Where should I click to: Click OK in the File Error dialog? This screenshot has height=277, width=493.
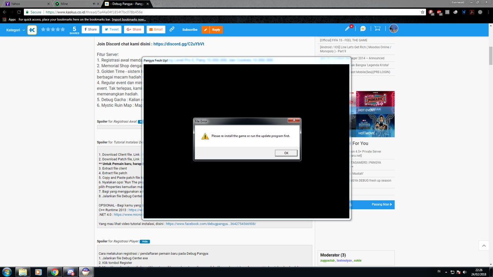pos(286,153)
